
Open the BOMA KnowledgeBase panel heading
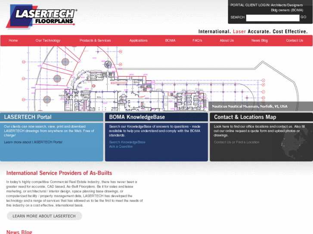[x=137, y=117]
